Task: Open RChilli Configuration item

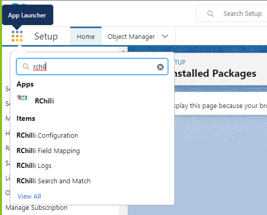Action: (x=47, y=136)
